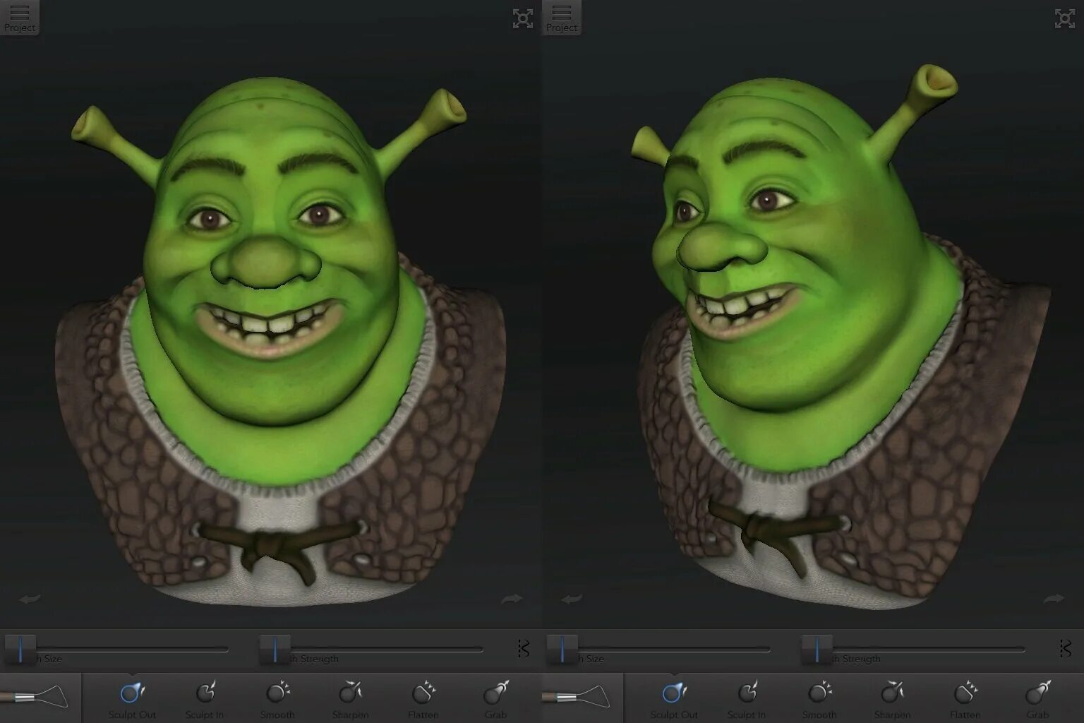Undo last stroke in left panel
The width and height of the screenshot is (1084, 723).
(x=30, y=599)
